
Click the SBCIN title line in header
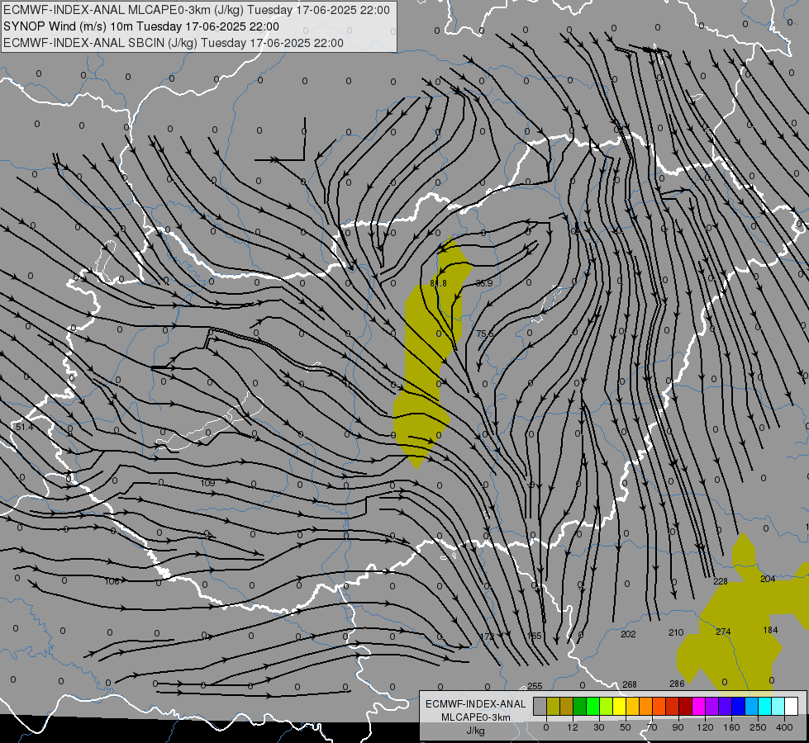tap(174, 43)
